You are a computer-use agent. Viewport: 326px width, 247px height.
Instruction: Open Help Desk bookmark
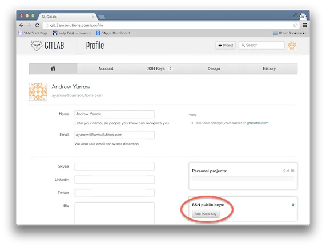(x=72, y=33)
